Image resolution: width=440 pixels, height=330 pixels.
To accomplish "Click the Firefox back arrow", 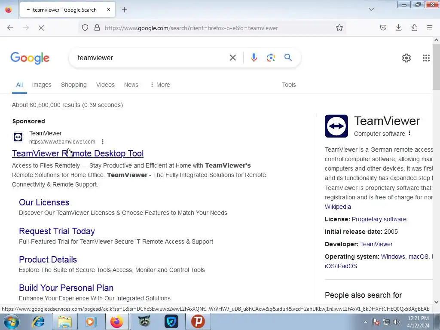I will pos(10,28).
